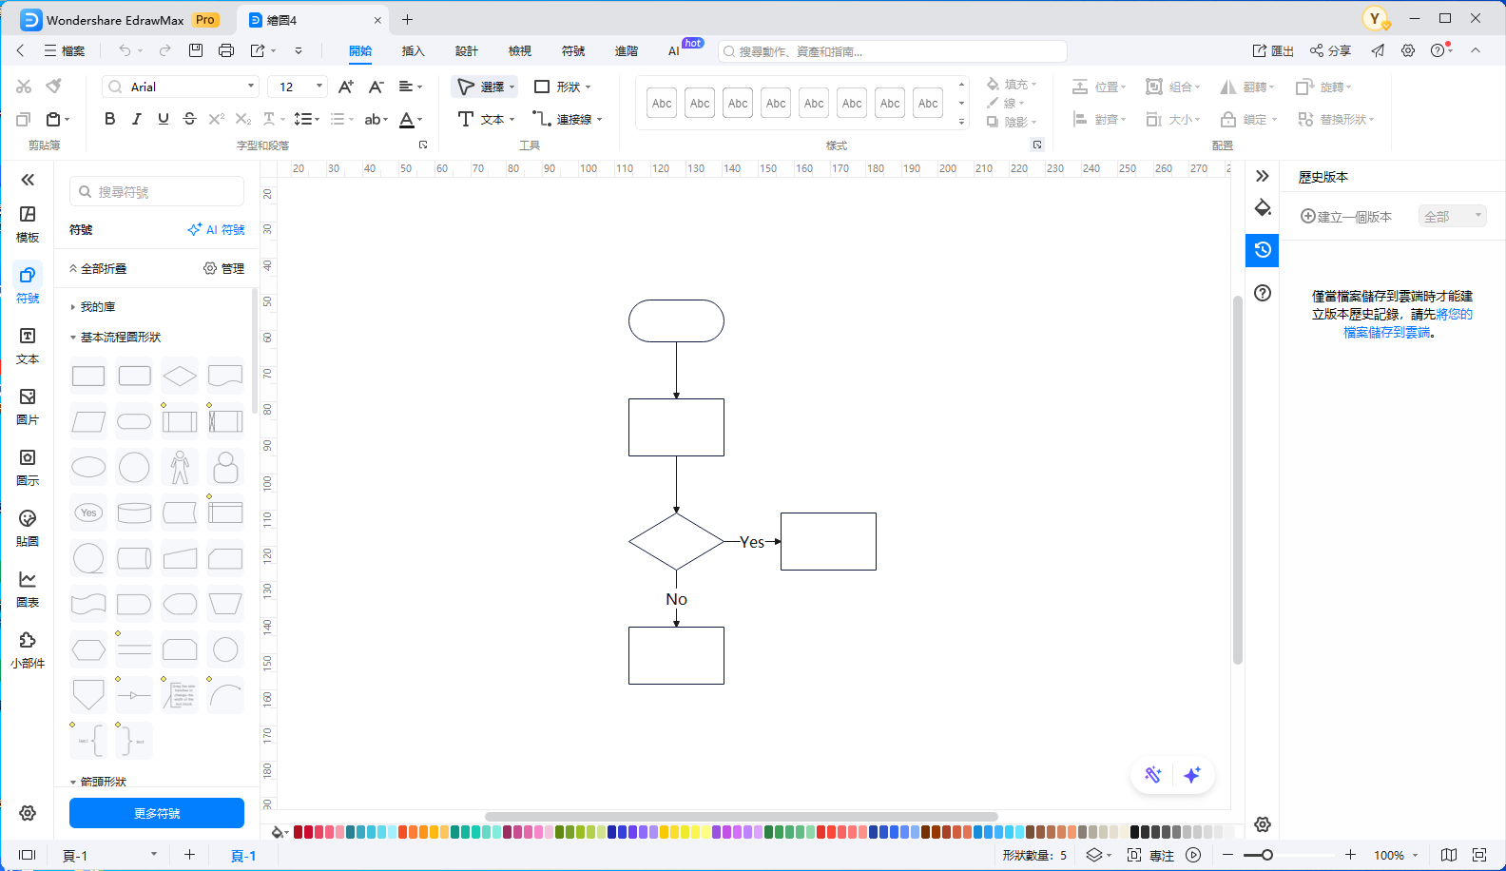1506x871 pixels.
Task: Switch to the Insert ribbon tab
Action: click(413, 51)
